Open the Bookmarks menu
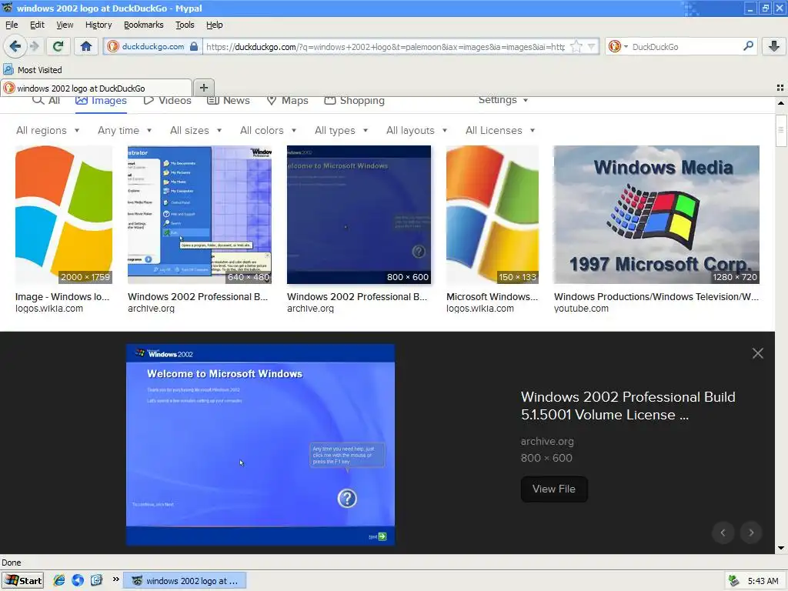The width and height of the screenshot is (788, 591). [143, 25]
